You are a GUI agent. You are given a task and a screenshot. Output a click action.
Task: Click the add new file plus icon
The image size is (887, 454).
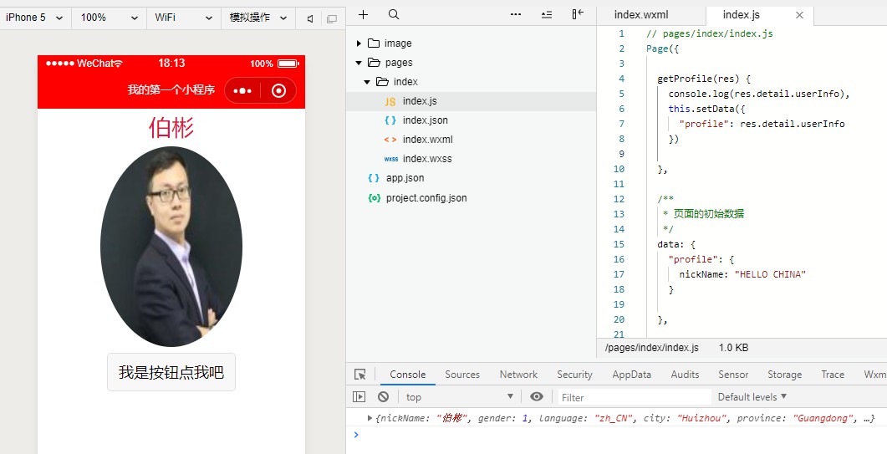(364, 15)
